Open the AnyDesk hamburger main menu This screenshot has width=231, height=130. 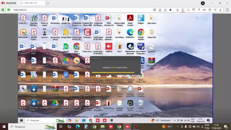pyautogui.click(x=227, y=10)
